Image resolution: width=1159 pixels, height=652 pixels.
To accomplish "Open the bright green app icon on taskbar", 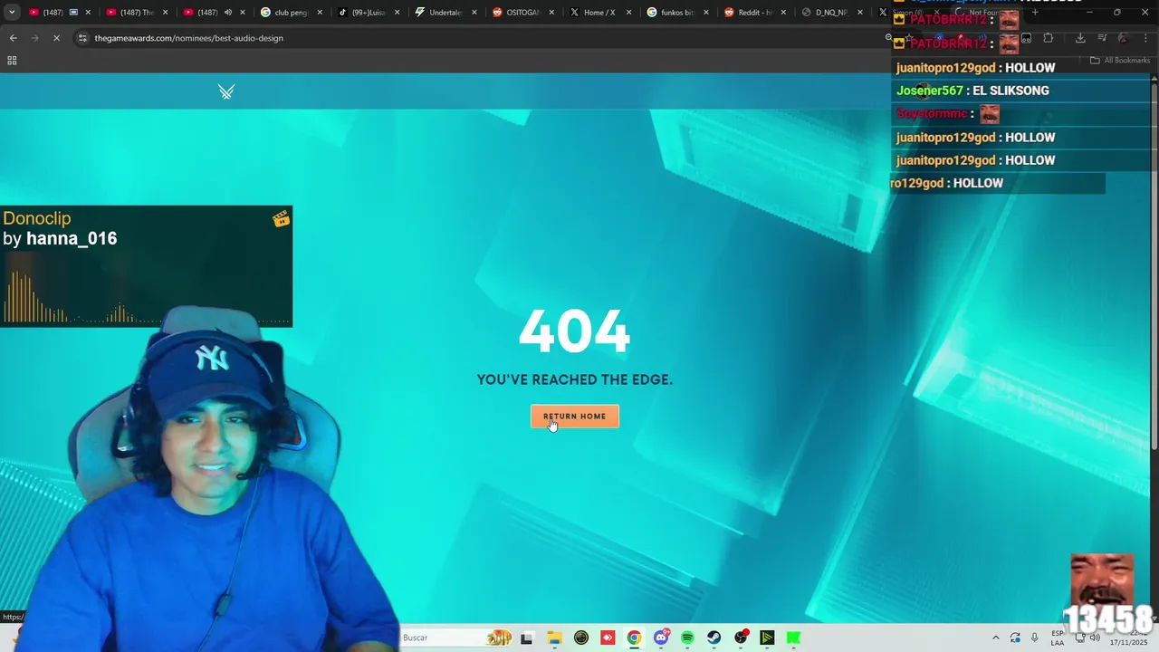I will tap(793, 638).
